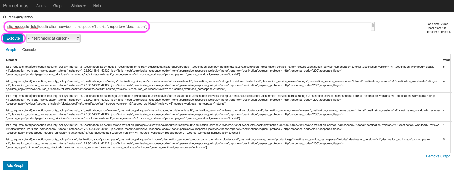Click the Element column header
Screen dimensions: 454x173
[11, 60]
